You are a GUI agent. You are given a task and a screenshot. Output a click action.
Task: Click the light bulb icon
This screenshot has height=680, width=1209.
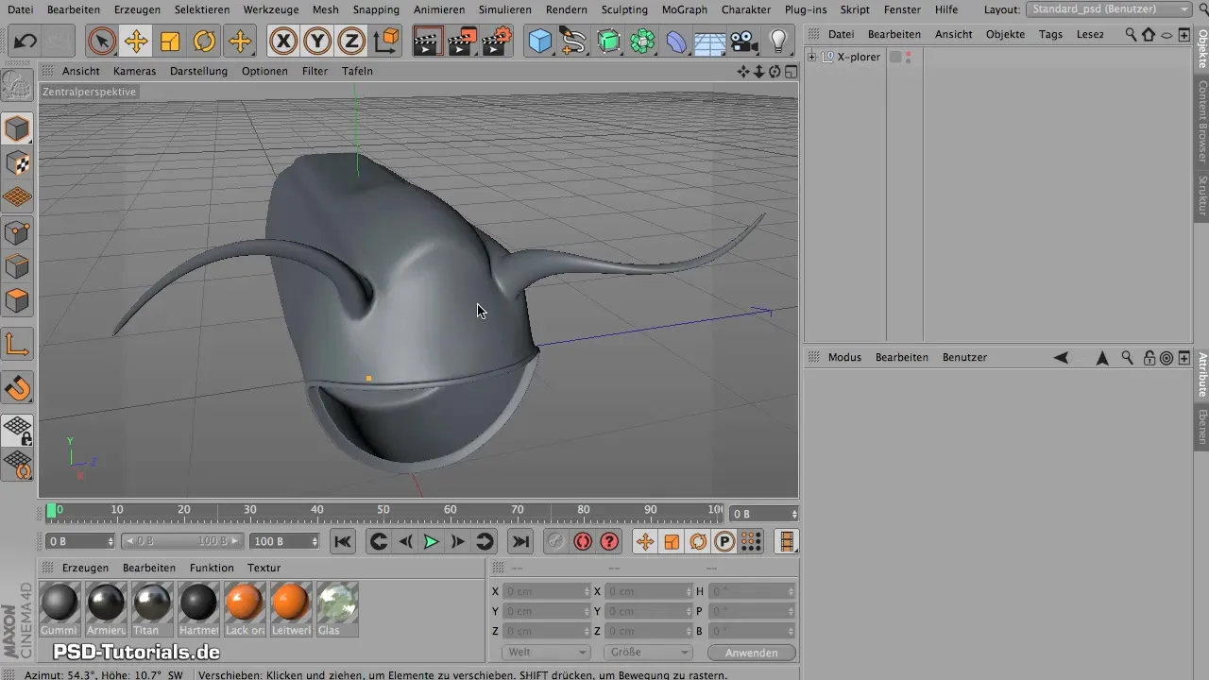778,42
